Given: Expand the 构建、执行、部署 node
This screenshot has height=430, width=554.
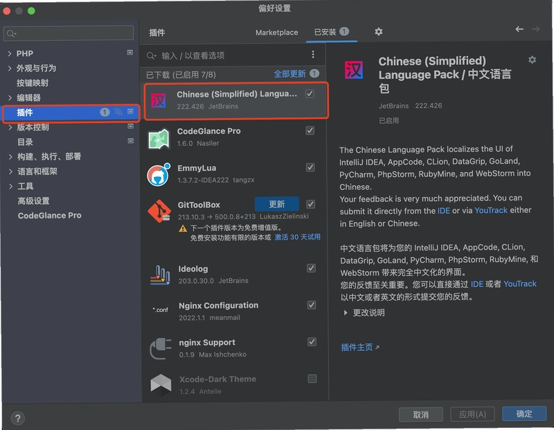Looking at the screenshot, I should coord(10,157).
